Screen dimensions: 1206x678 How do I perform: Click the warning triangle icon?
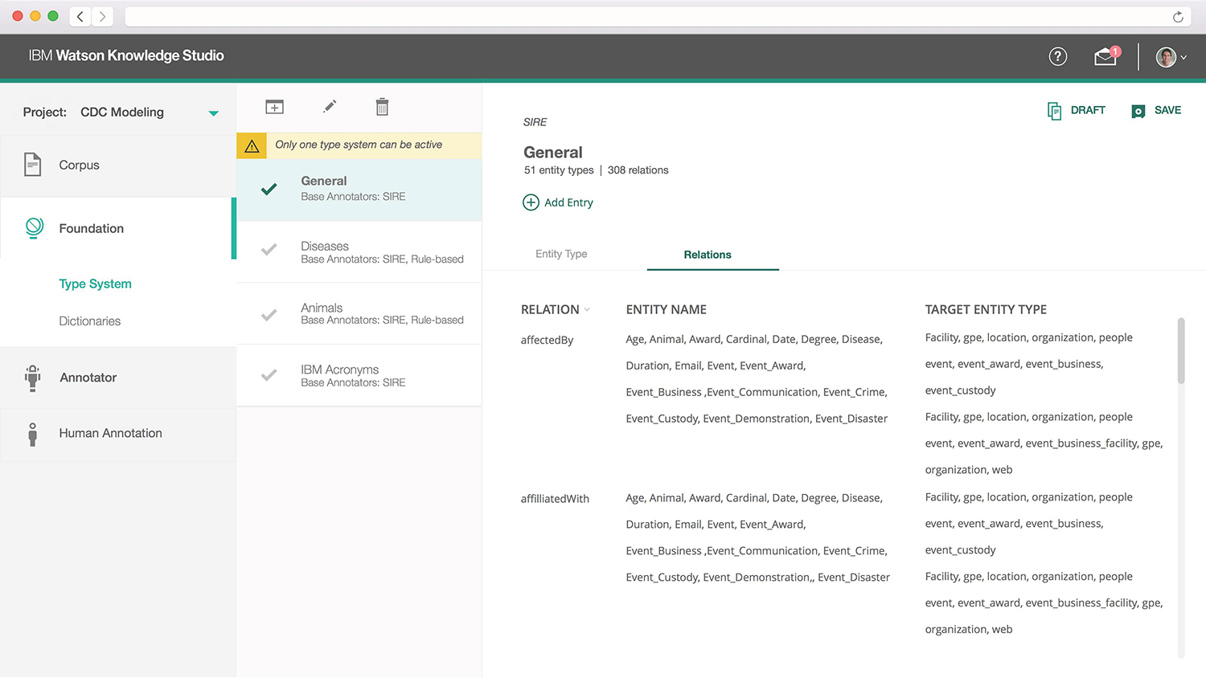pyautogui.click(x=251, y=146)
